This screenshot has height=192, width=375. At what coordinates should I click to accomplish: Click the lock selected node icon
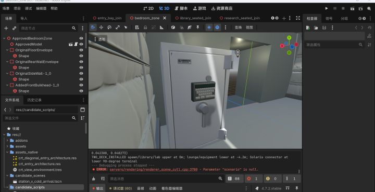[x=145, y=28]
